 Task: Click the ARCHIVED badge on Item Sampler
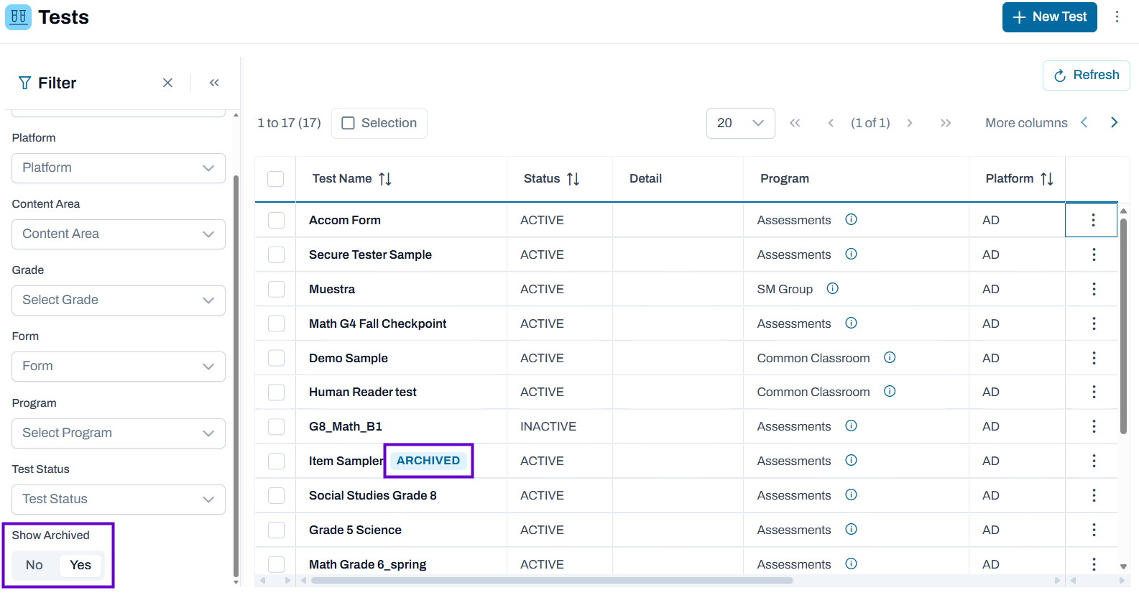pos(428,461)
